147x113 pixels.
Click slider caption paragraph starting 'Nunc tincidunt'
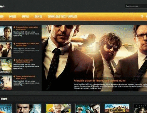(x=110, y=86)
